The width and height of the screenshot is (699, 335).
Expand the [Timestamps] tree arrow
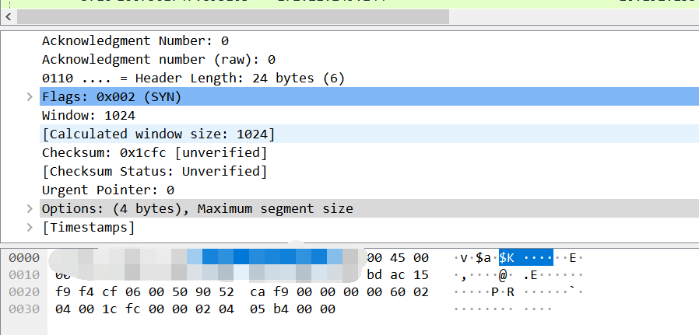30,228
